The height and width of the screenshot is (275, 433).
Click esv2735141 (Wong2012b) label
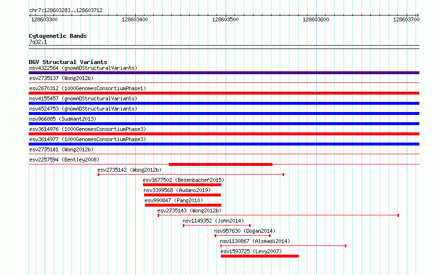pyautogui.click(x=61, y=149)
